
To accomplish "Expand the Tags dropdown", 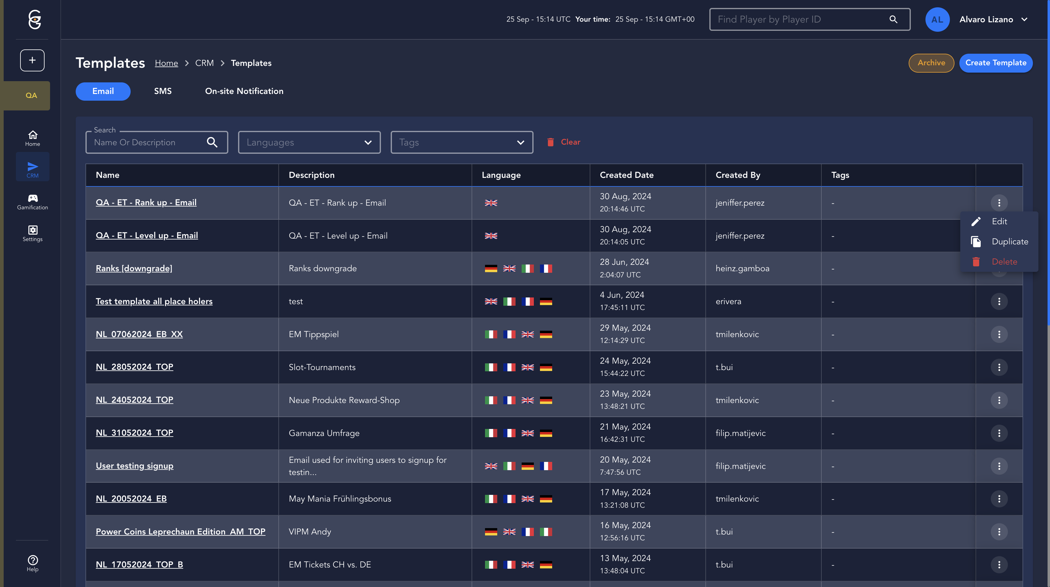I will [x=462, y=142].
